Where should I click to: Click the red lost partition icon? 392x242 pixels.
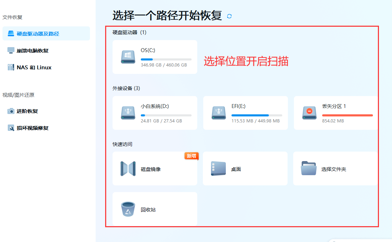tap(309, 113)
